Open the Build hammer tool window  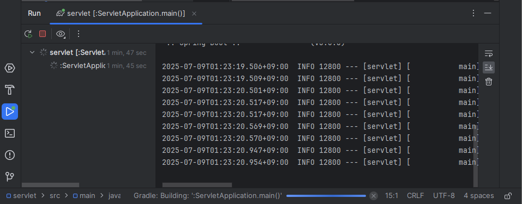point(10,90)
